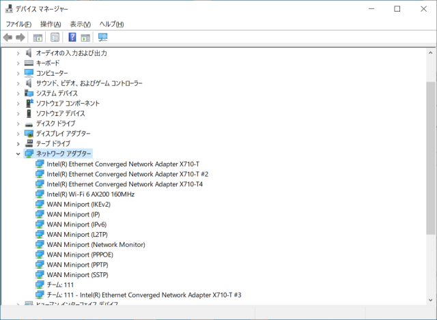Expand the キーボード category

point(18,63)
